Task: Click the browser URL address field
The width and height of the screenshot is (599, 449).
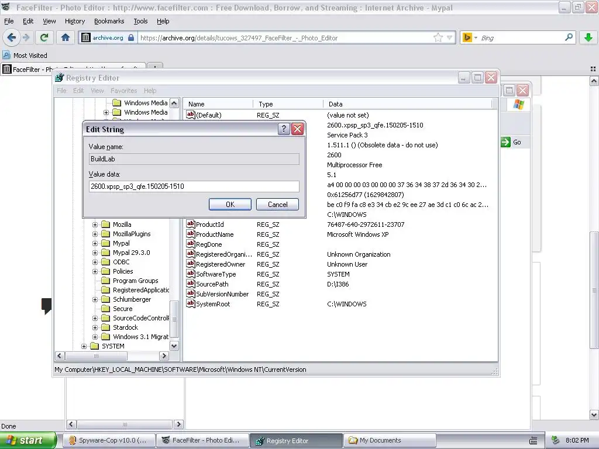Action: pos(285,37)
